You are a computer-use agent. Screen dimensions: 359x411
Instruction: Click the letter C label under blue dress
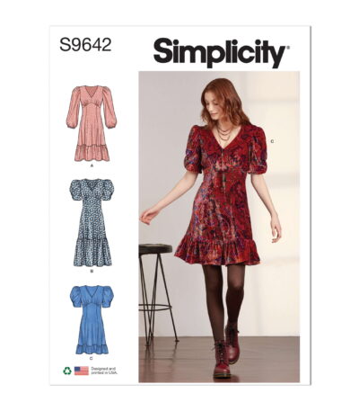[x=92, y=358]
